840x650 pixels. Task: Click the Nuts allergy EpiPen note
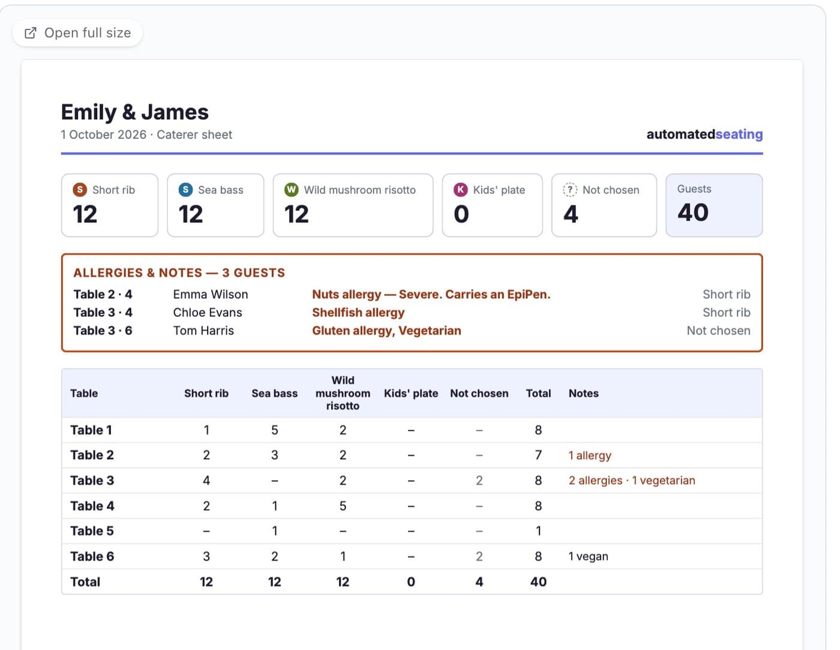[431, 295]
